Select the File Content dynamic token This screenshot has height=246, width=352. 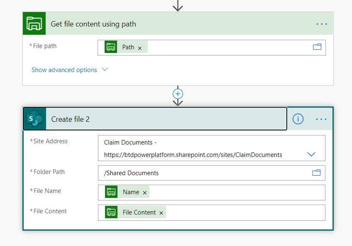point(139,212)
